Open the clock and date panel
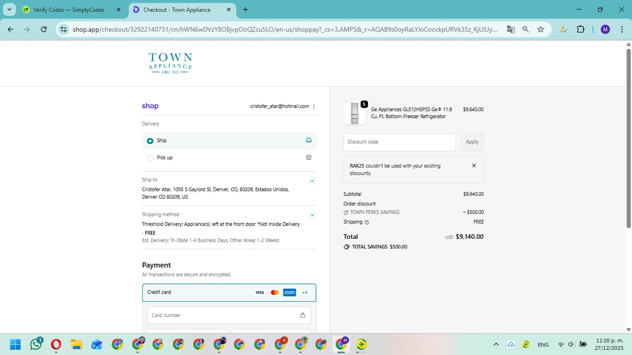This screenshot has width=632, height=355. (609, 344)
